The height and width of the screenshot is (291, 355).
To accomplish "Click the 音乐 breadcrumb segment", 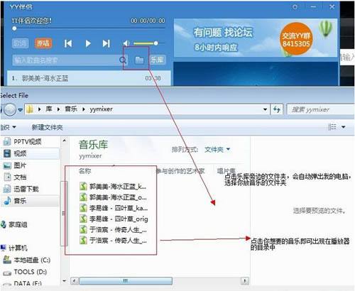I will [71, 109].
